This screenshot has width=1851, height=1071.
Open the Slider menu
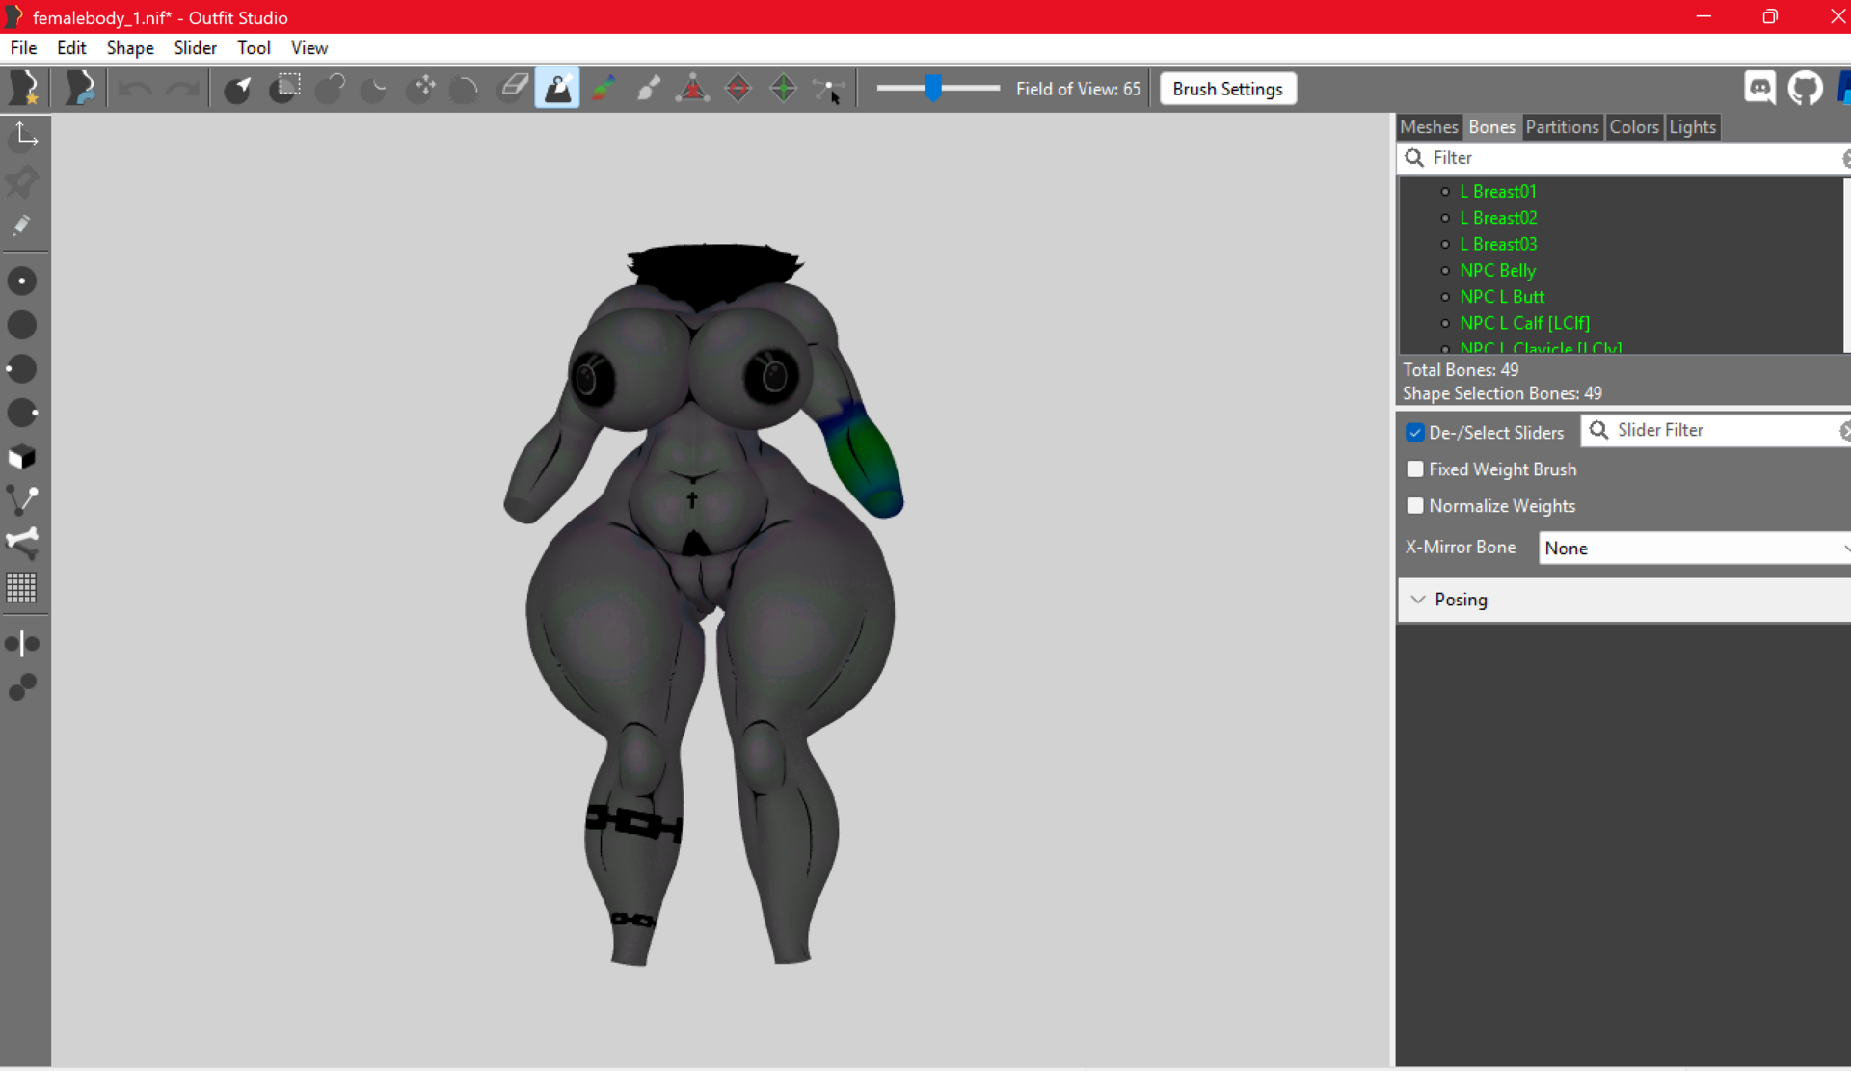click(x=195, y=48)
